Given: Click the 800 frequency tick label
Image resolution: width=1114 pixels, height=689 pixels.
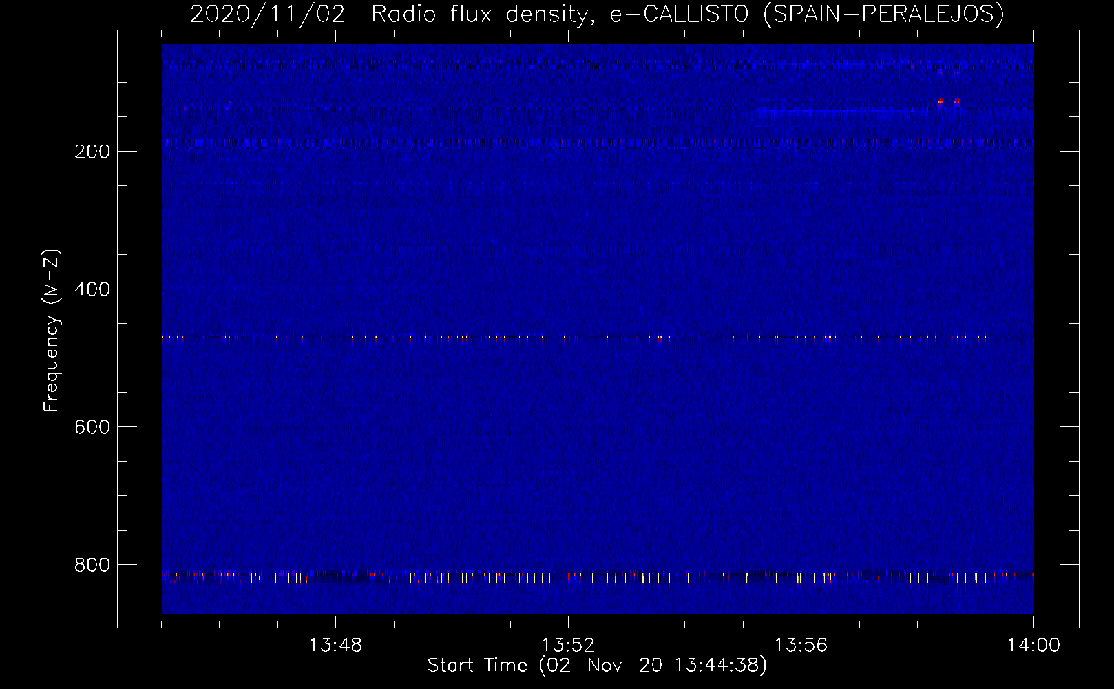Looking at the screenshot, I should [x=92, y=565].
